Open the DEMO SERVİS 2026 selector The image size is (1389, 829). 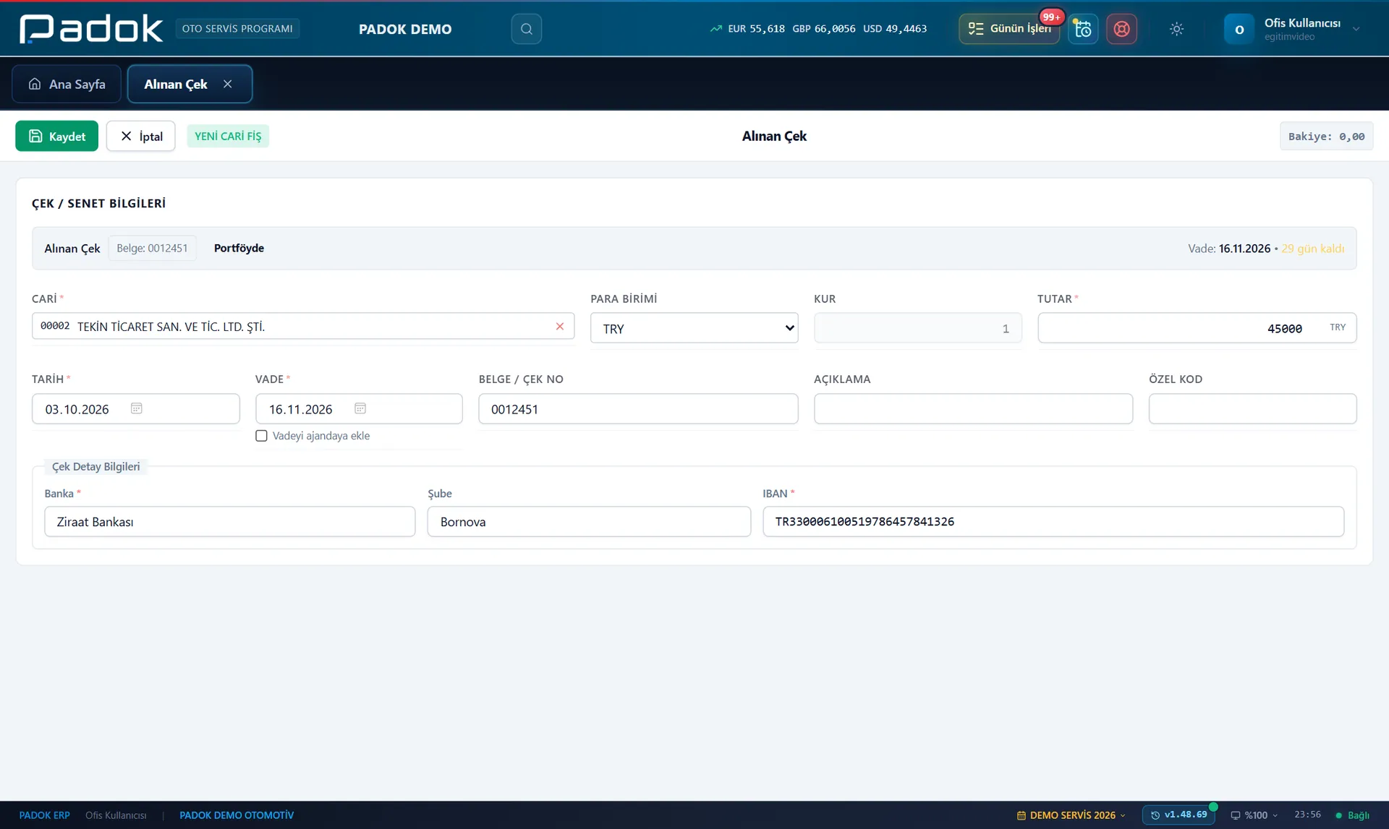pos(1071,815)
